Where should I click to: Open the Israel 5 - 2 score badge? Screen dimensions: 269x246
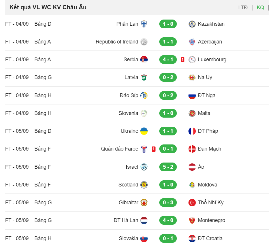(x=168, y=167)
